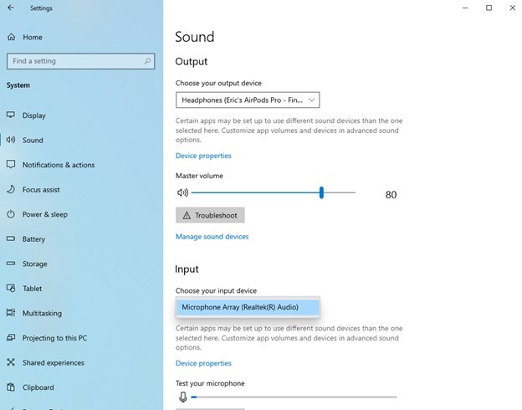
Task: Open Projecting to this PC page
Action: tap(54, 338)
